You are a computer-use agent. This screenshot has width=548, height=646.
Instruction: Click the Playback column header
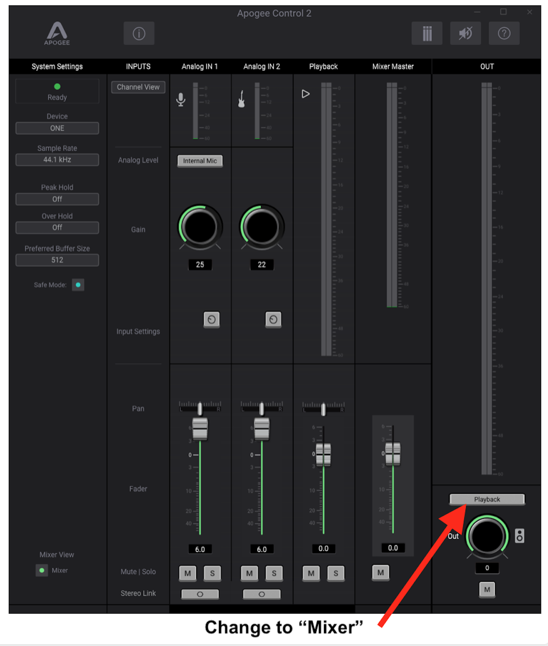(324, 67)
